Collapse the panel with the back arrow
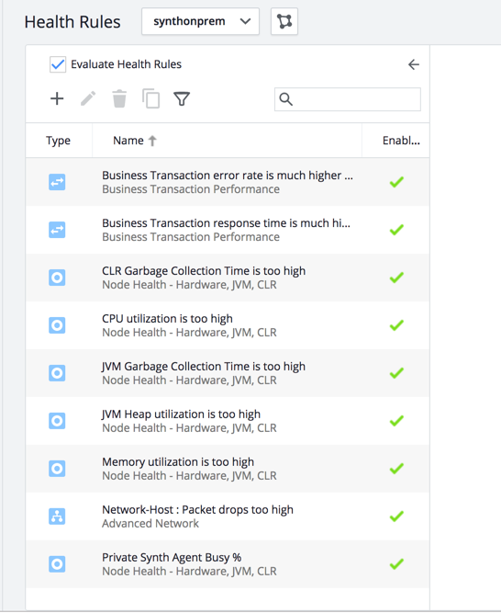Screen dimensions: 501x613 point(414,64)
